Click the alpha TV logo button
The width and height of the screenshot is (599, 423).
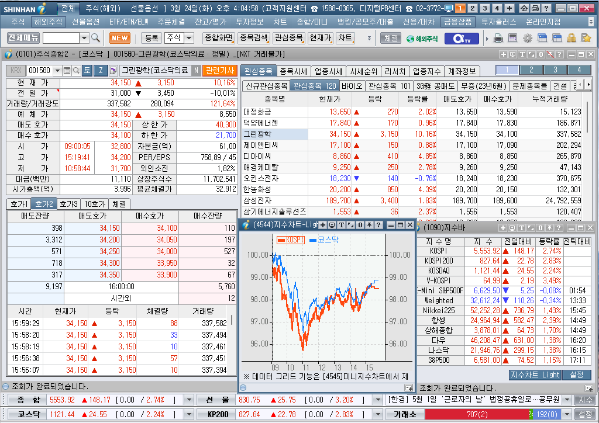(x=461, y=38)
